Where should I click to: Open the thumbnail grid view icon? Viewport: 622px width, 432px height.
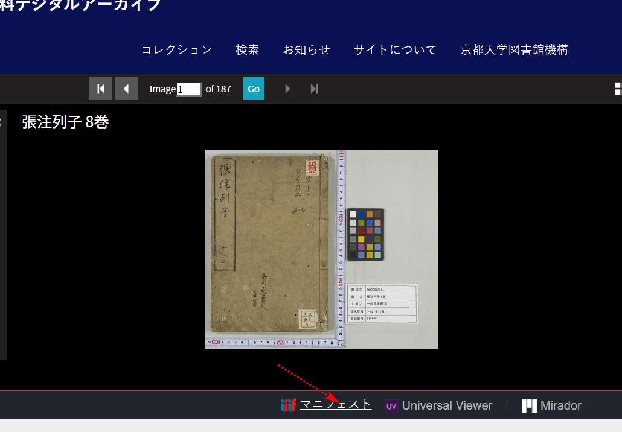[x=618, y=89]
